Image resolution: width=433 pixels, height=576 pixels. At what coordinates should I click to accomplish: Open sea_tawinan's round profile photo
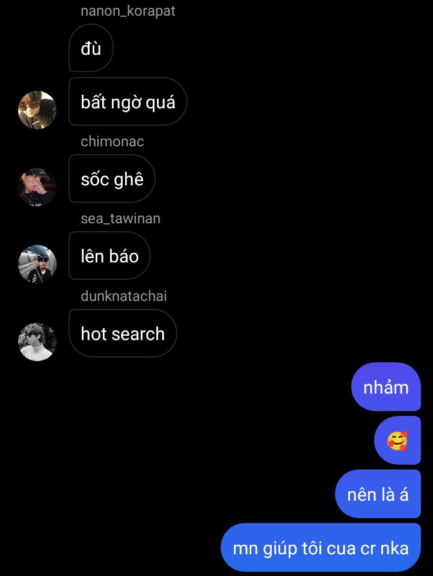coord(37,264)
